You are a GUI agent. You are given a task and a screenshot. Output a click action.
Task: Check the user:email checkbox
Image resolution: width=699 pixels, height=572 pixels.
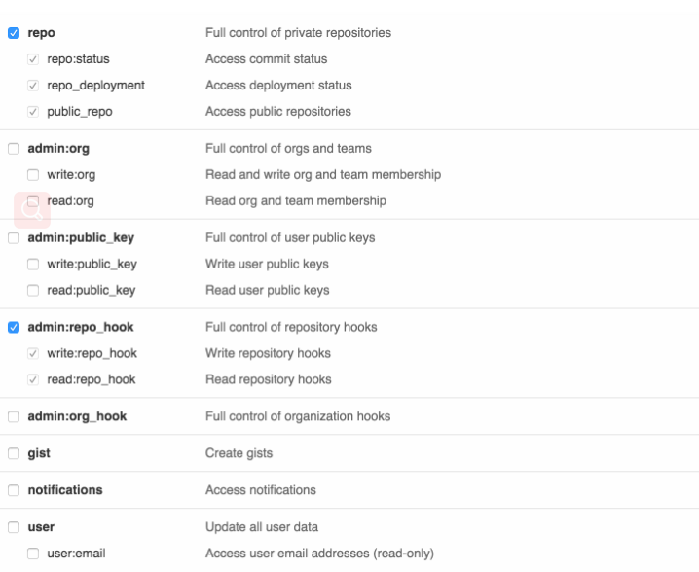32,554
